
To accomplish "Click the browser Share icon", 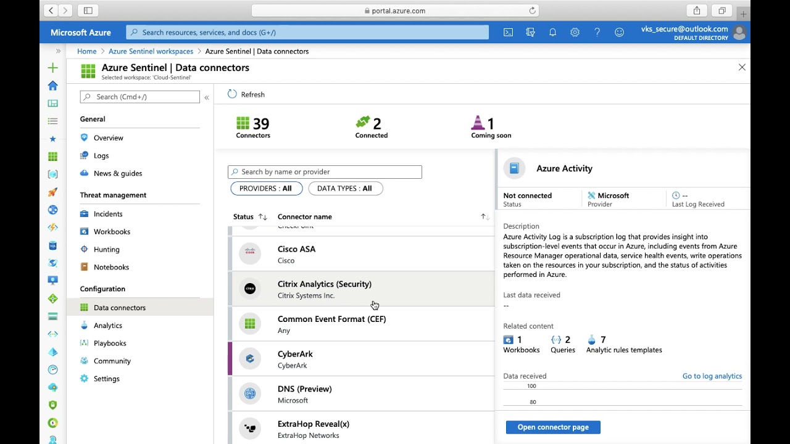I will tap(697, 10).
